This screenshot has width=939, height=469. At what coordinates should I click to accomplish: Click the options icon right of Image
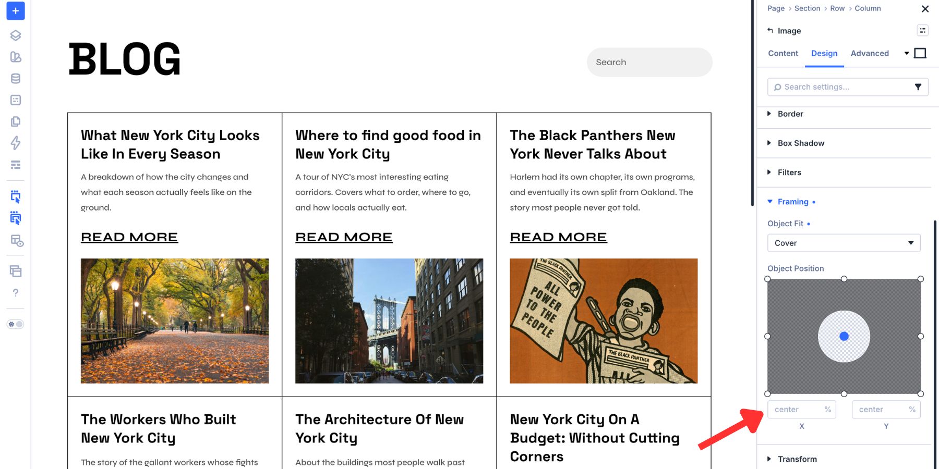[x=922, y=30]
